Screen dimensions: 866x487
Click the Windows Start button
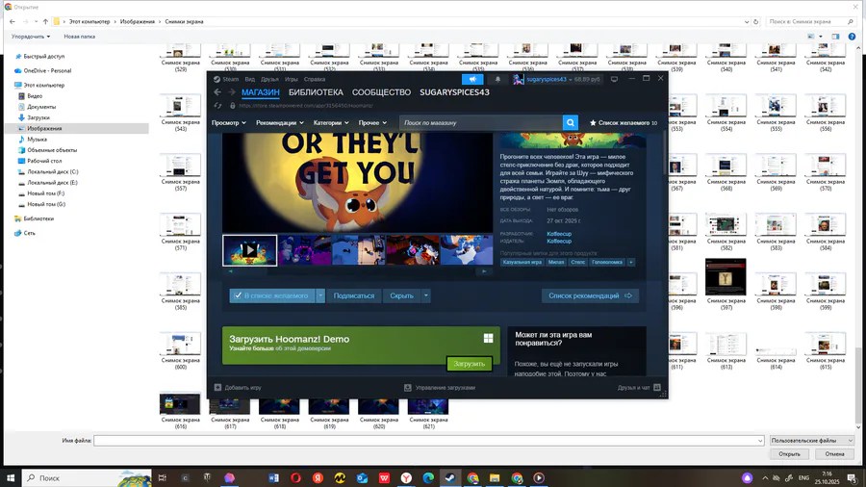click(x=11, y=477)
